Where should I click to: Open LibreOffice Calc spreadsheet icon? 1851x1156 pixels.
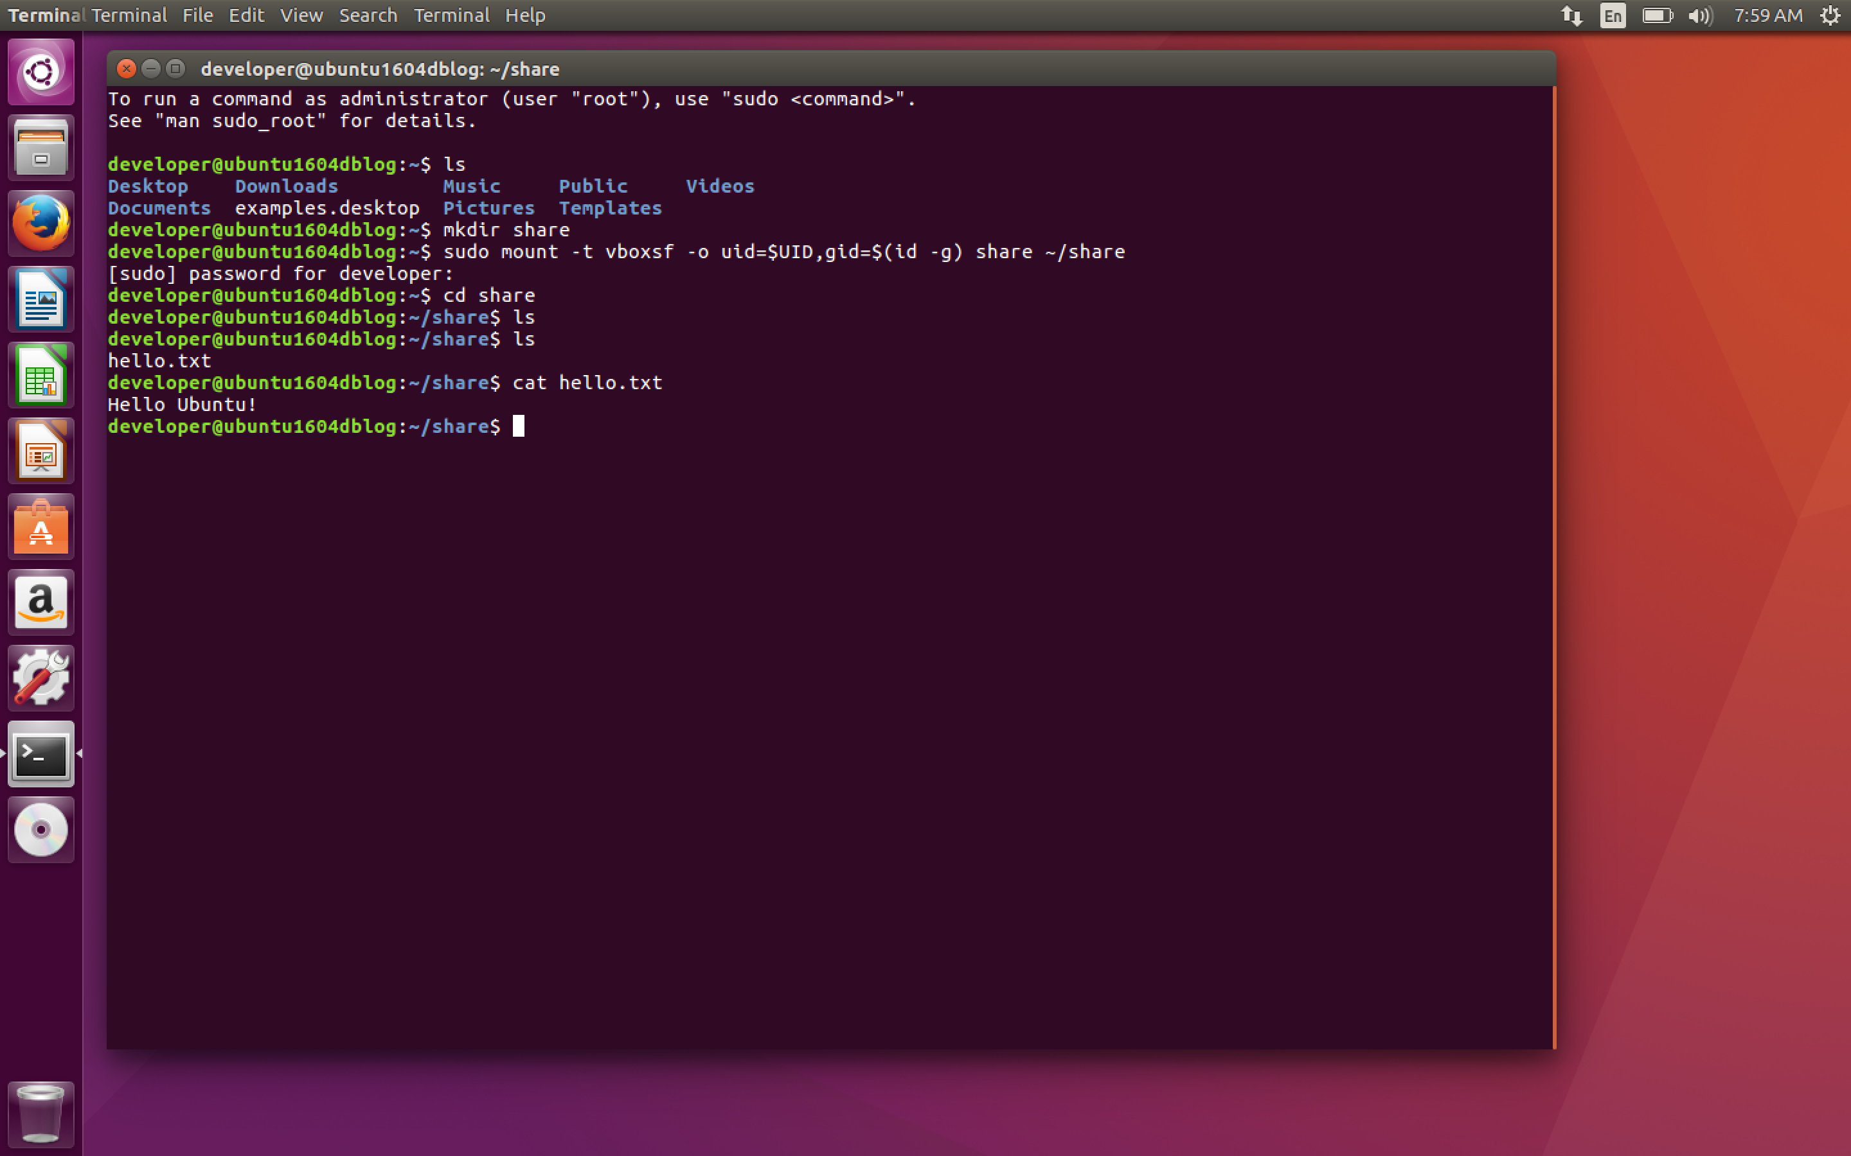coord(40,374)
